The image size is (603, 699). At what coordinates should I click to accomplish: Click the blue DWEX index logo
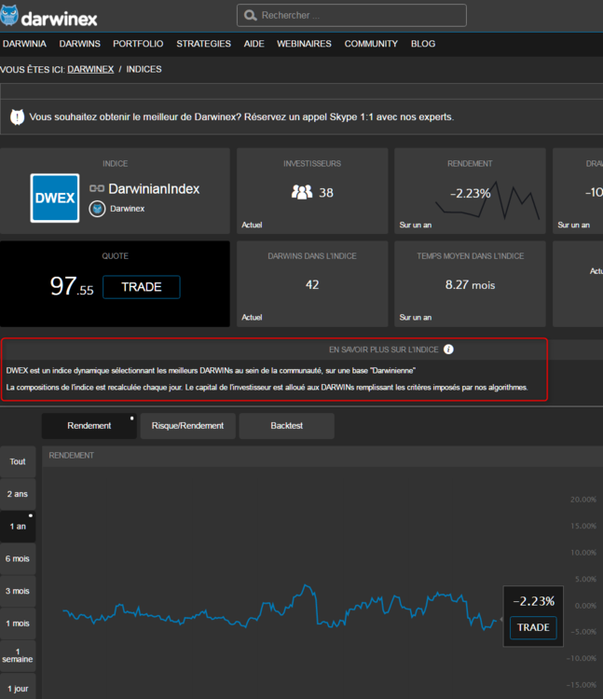pos(55,198)
